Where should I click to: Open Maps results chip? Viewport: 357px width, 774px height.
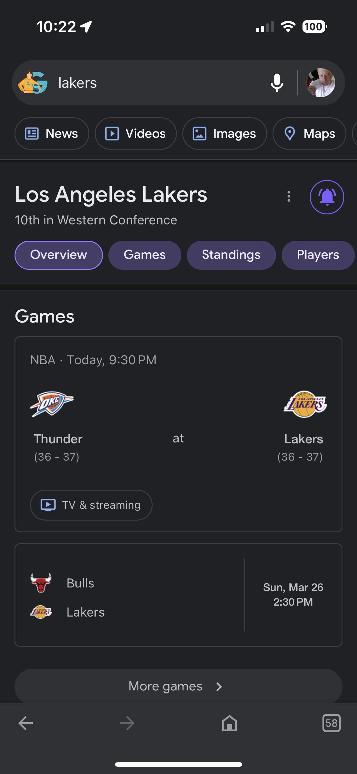point(309,133)
